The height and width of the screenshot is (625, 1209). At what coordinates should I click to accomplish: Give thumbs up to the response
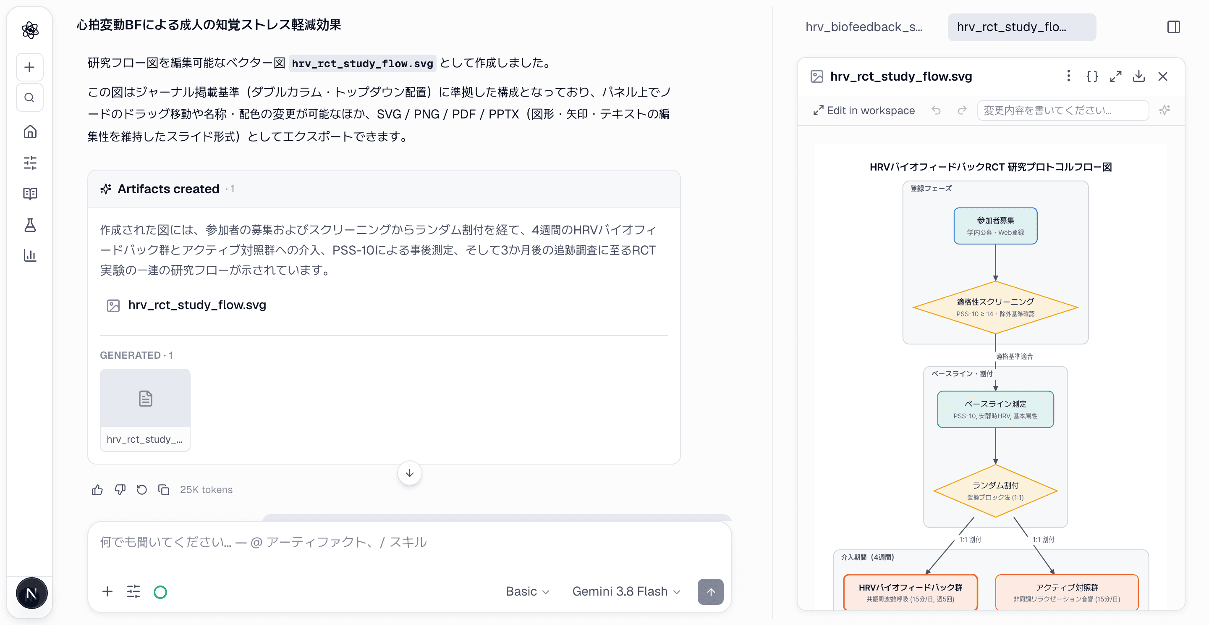(x=97, y=490)
